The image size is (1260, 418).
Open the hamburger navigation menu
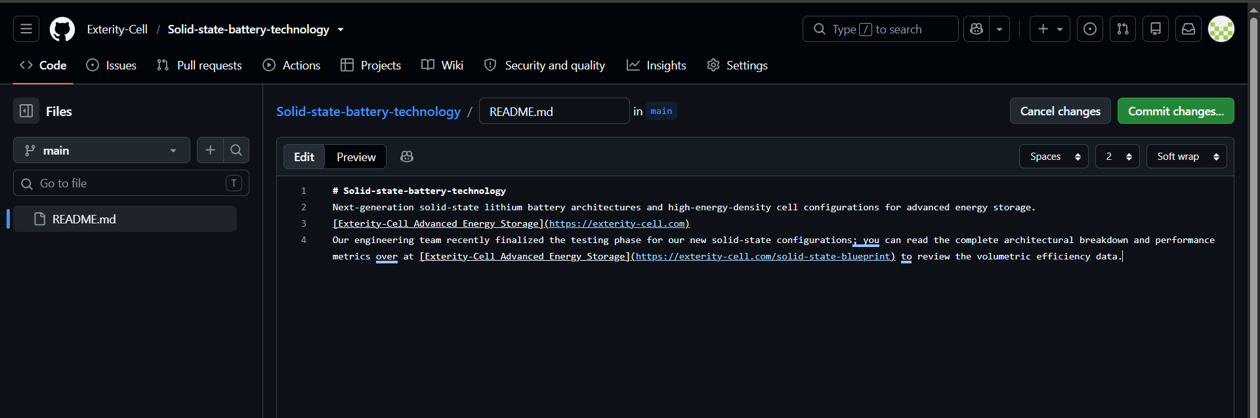coord(26,29)
